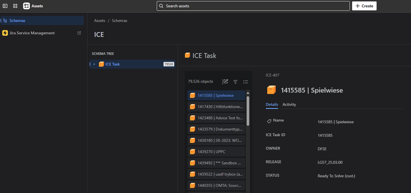Focus the Search assets field

(x=253, y=6)
